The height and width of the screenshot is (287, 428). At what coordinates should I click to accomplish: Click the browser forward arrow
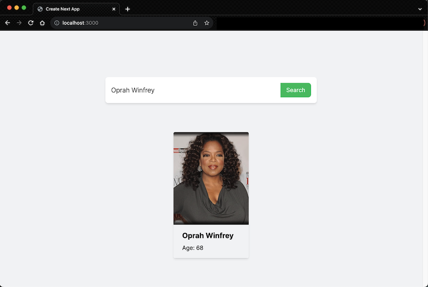pos(19,22)
